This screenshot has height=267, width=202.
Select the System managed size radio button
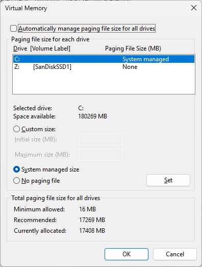coord(16,169)
